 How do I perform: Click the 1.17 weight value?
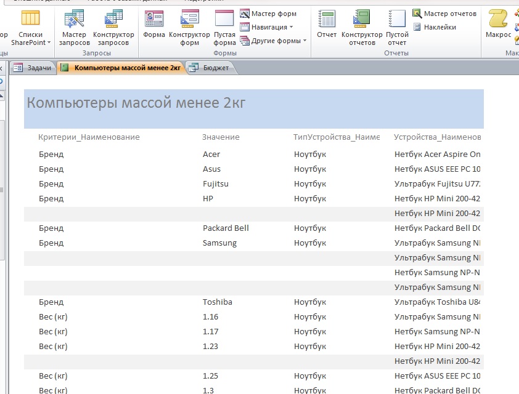(211, 332)
